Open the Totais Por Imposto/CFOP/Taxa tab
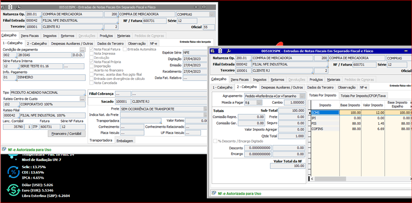Screen dimensions: 412x203 coord(363,96)
